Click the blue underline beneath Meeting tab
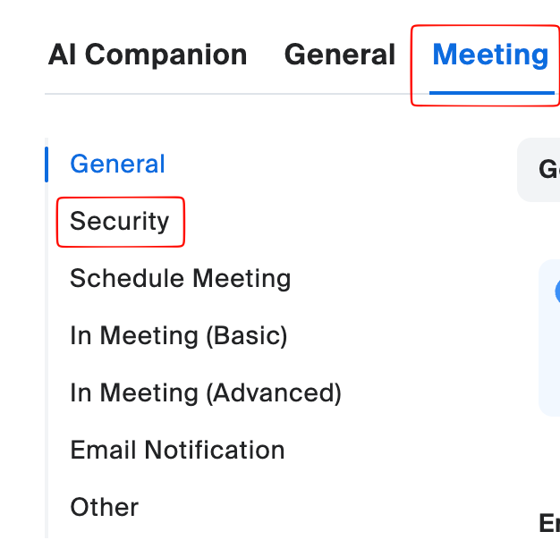This screenshot has width=560, height=540. 489,92
